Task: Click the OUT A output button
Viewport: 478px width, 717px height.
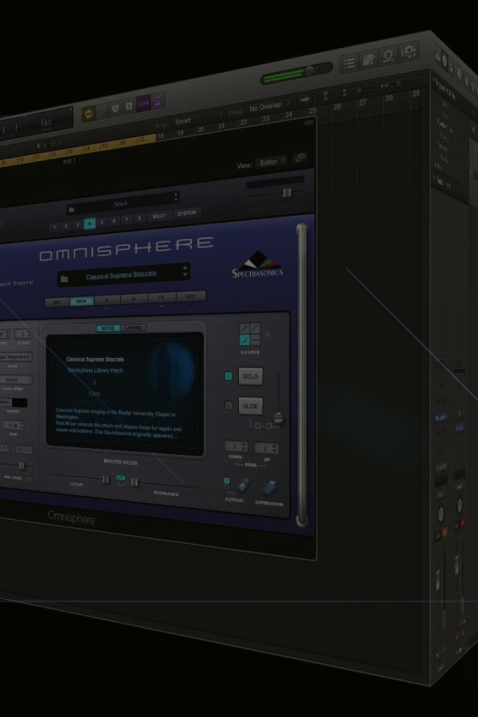Action: [x=24, y=450]
